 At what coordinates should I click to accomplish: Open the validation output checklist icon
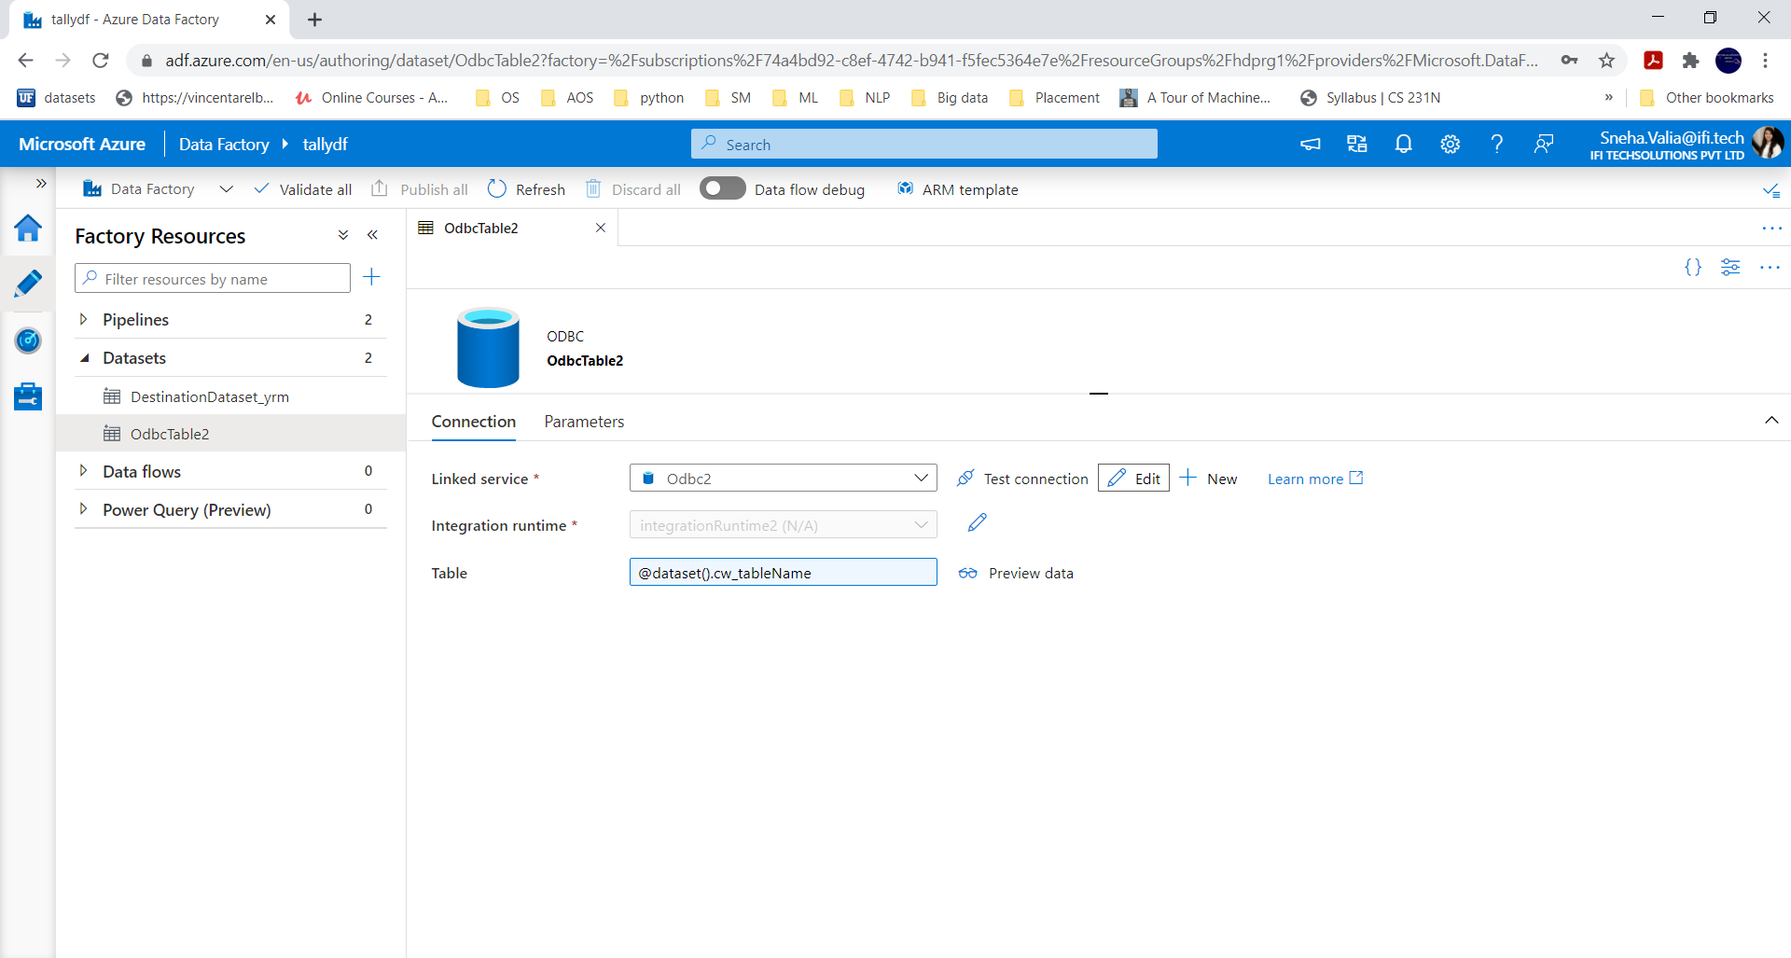click(1771, 190)
